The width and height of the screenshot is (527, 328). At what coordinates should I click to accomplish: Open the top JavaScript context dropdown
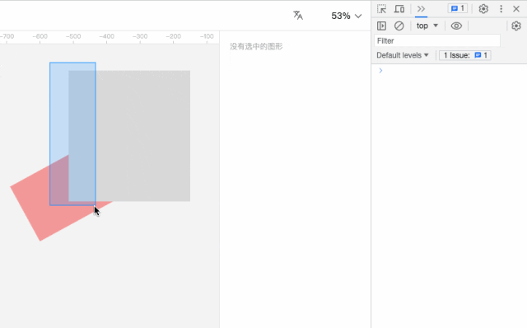pos(427,26)
